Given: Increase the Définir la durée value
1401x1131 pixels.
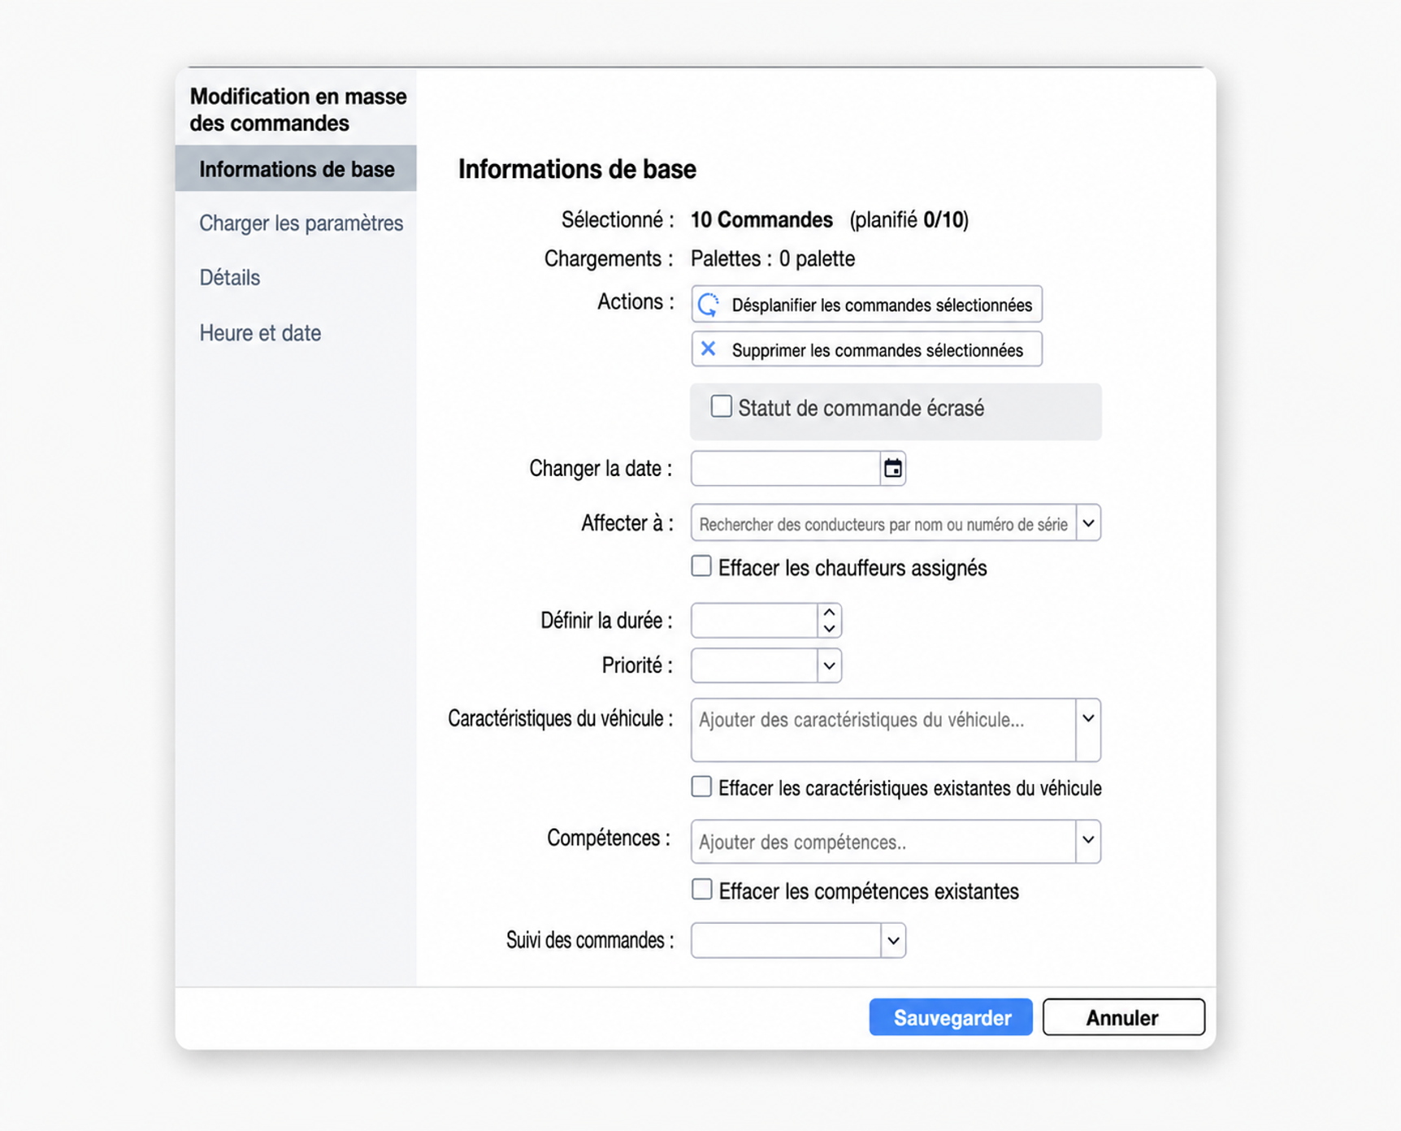Looking at the screenshot, I should click(x=829, y=613).
